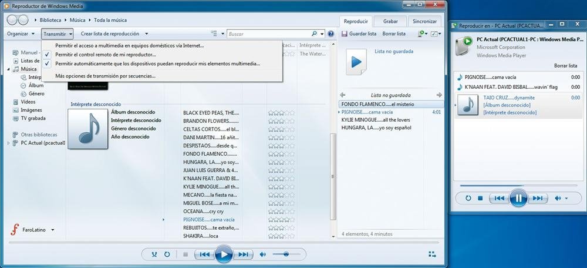Skip to previous track in main player
The image size is (587, 268).
[204, 254]
